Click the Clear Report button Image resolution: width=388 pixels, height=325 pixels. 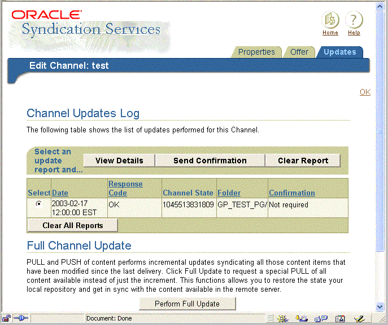(303, 161)
